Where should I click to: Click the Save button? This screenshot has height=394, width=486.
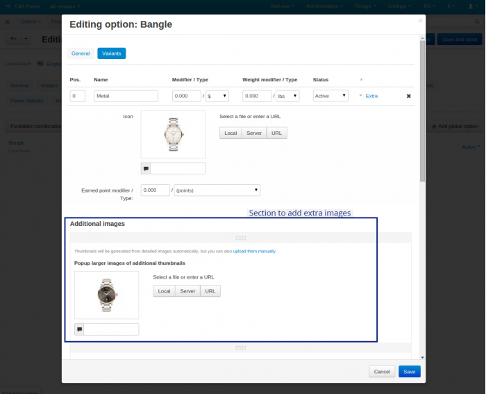pyautogui.click(x=410, y=372)
